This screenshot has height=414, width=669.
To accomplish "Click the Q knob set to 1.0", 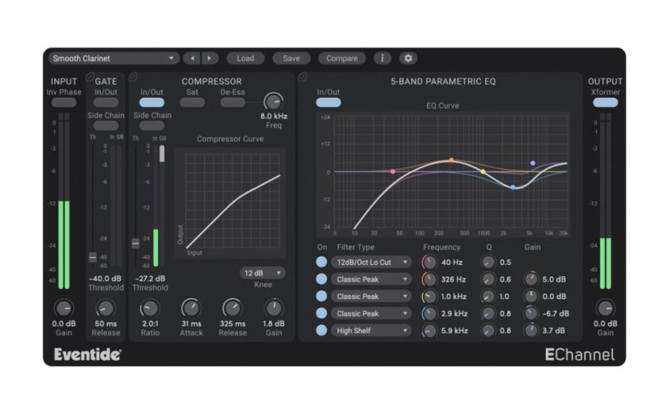I will 488,297.
